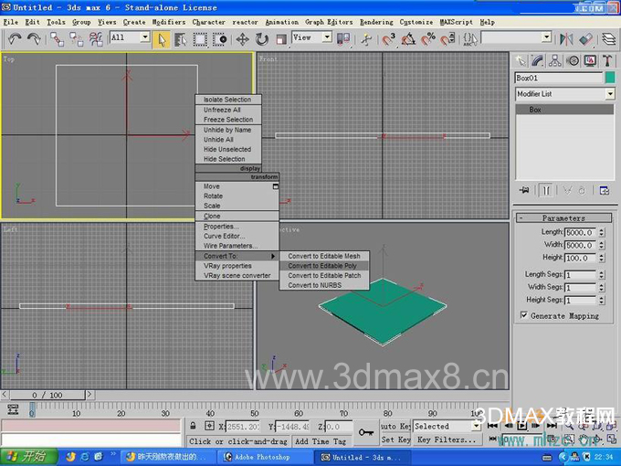
Task: Toggle the Angle Snap icon
Action: click(x=408, y=39)
